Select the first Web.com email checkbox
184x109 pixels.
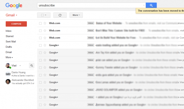point(40,23)
